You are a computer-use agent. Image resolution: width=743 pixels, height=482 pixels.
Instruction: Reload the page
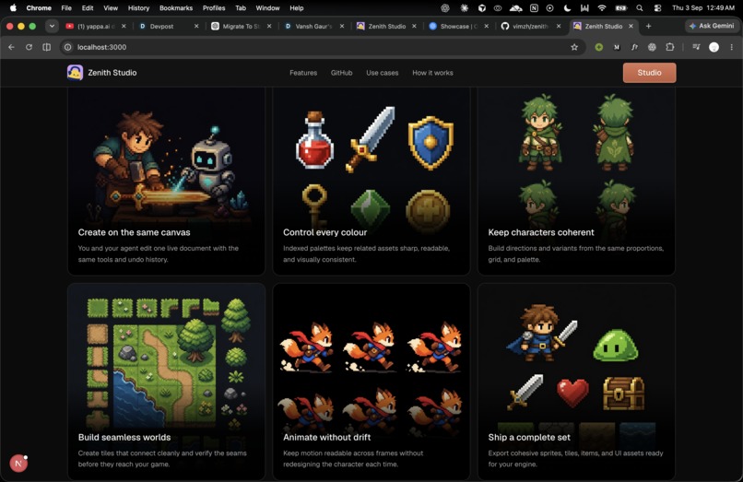point(29,47)
